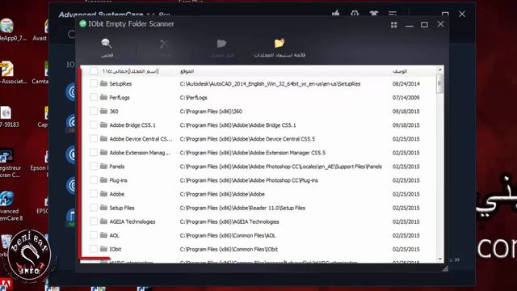517x291 pixels.
Task: Check the AOL folder checkbox
Action: (x=94, y=235)
